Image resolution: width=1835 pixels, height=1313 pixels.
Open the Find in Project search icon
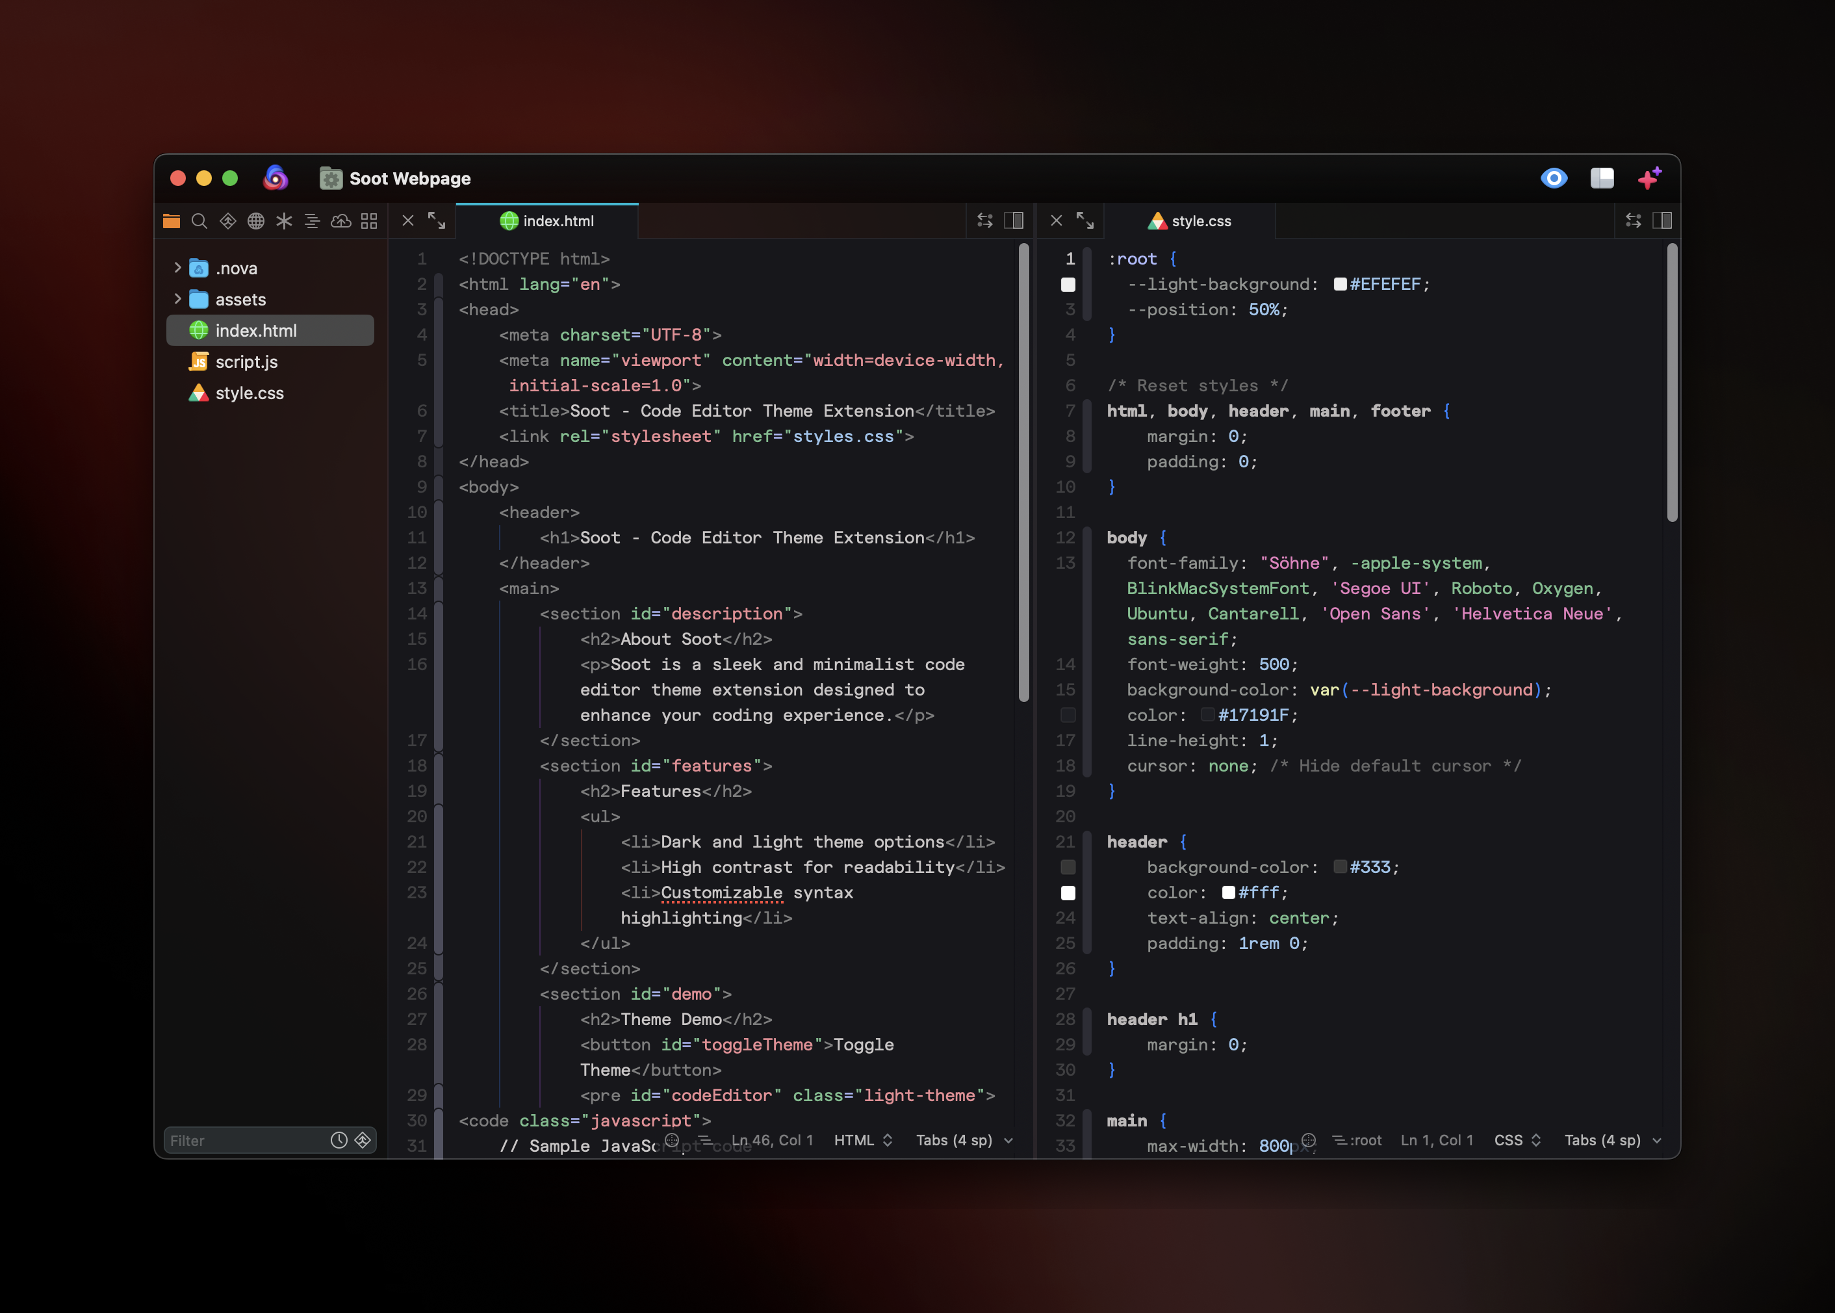tap(199, 221)
